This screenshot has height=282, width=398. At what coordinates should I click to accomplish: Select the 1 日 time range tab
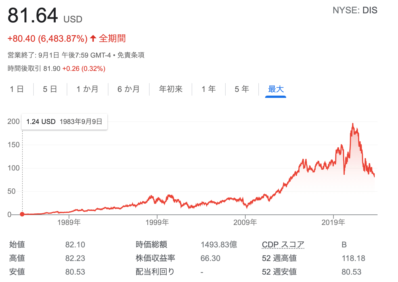tap(17, 89)
